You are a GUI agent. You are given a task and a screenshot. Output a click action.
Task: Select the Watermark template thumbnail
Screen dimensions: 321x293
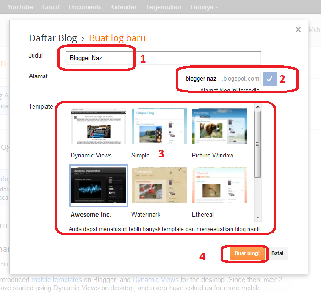point(159,185)
